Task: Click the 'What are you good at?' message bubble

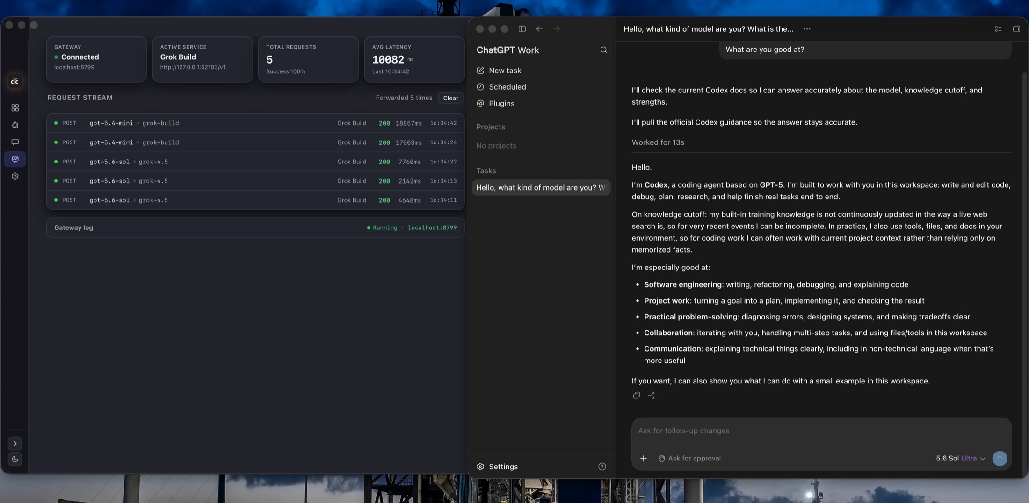Action: coord(865,50)
